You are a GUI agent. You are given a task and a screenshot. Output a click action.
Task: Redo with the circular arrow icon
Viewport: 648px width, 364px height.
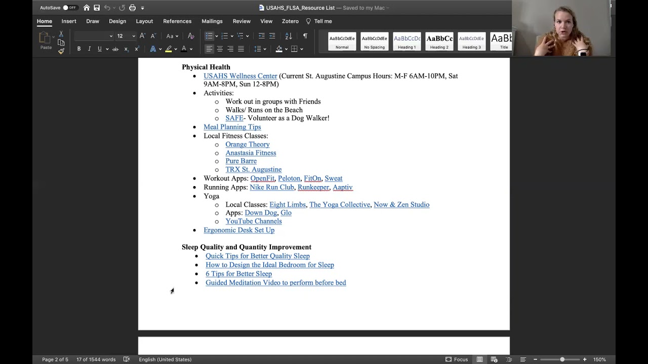122,8
